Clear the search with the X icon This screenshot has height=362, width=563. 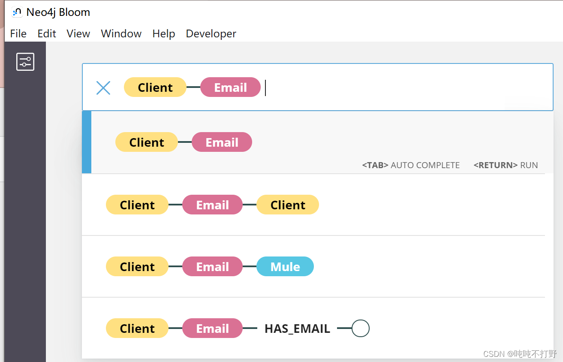pyautogui.click(x=103, y=88)
